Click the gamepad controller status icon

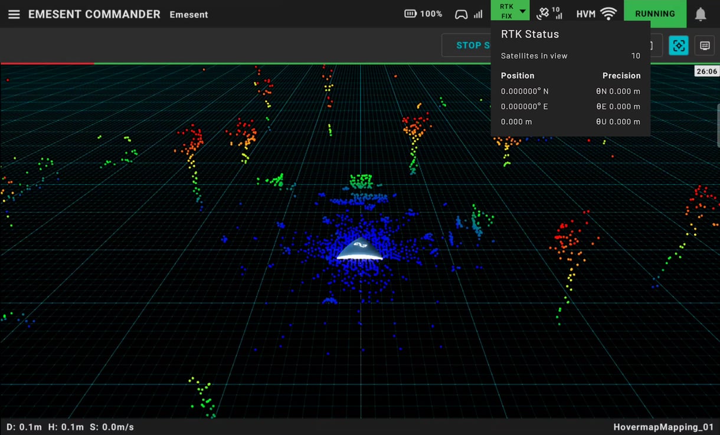pyautogui.click(x=461, y=14)
